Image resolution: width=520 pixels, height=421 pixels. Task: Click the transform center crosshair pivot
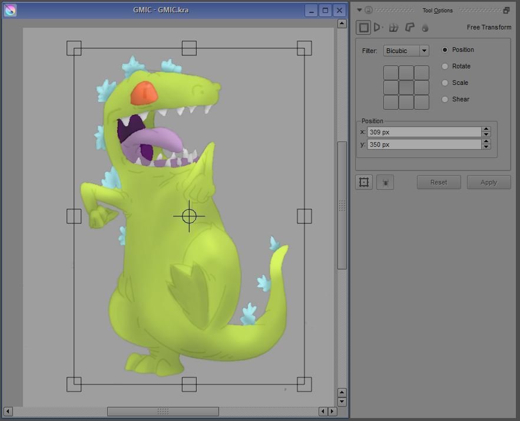coord(189,216)
